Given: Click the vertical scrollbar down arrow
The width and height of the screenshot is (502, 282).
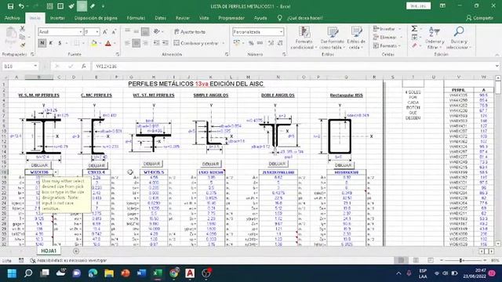Looking at the screenshot, I should point(498,244).
